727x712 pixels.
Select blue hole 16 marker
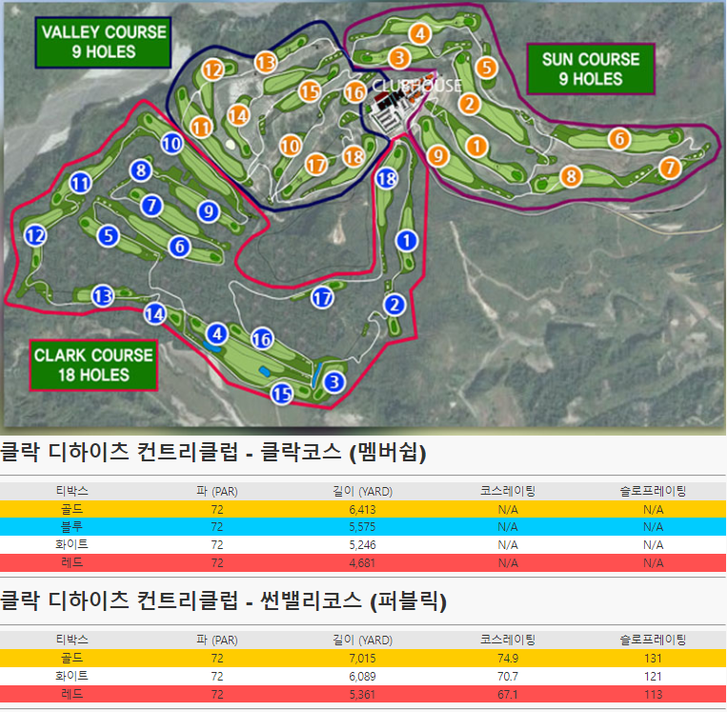click(x=262, y=339)
